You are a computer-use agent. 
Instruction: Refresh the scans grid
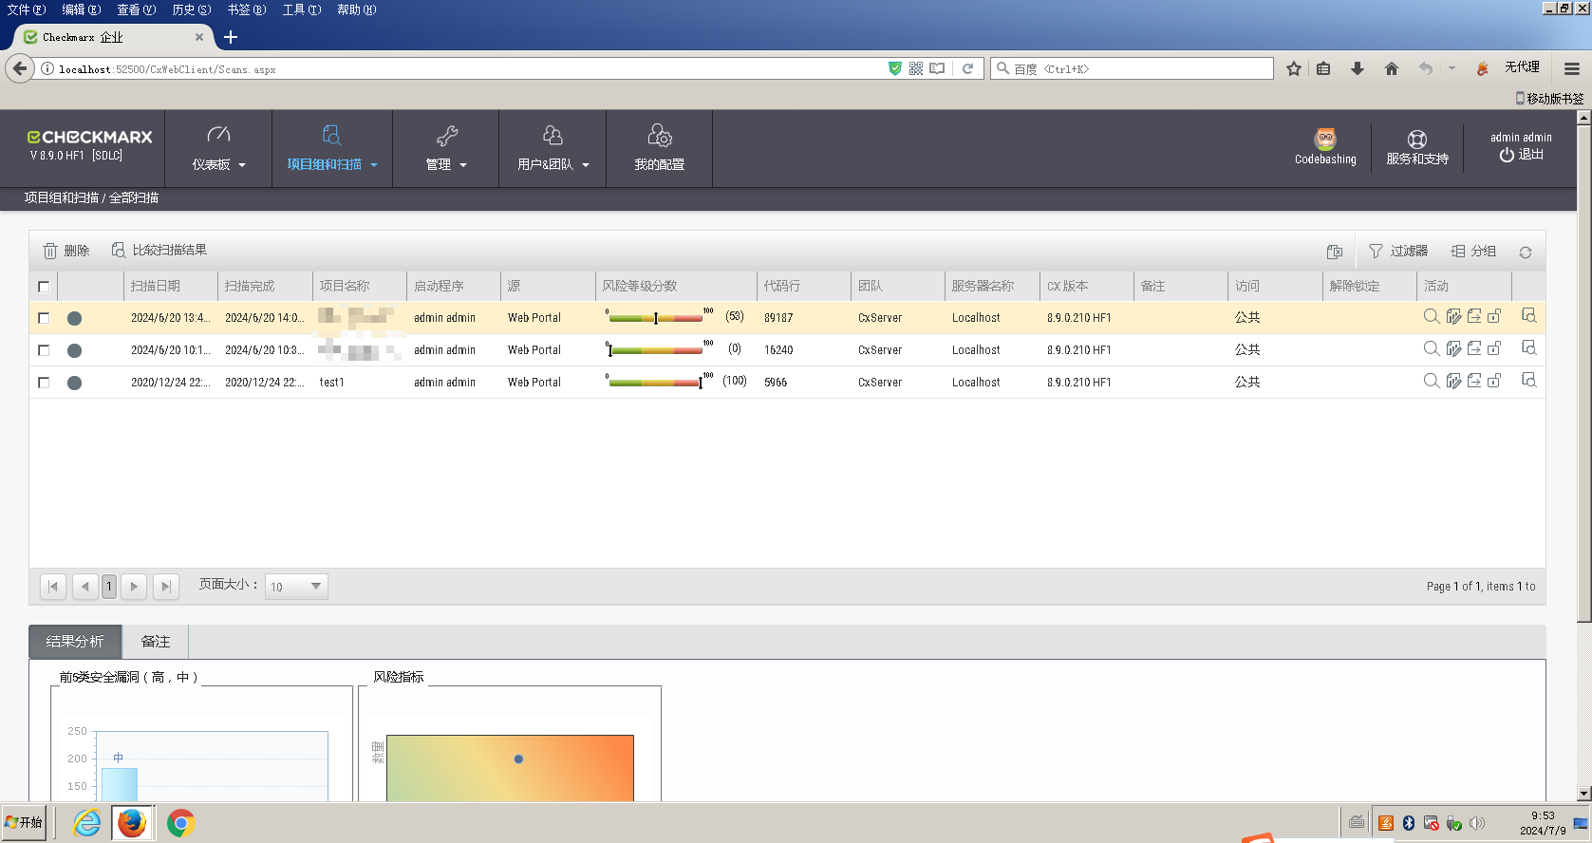[1526, 252]
